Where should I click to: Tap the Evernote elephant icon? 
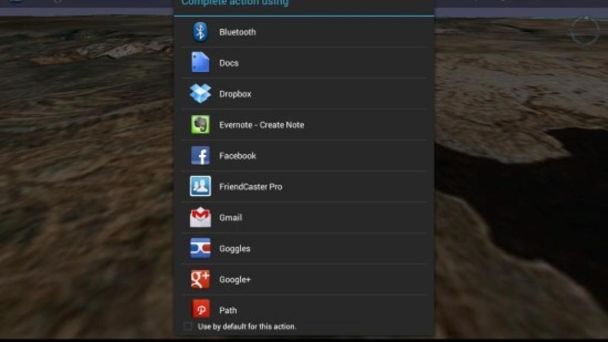click(201, 125)
